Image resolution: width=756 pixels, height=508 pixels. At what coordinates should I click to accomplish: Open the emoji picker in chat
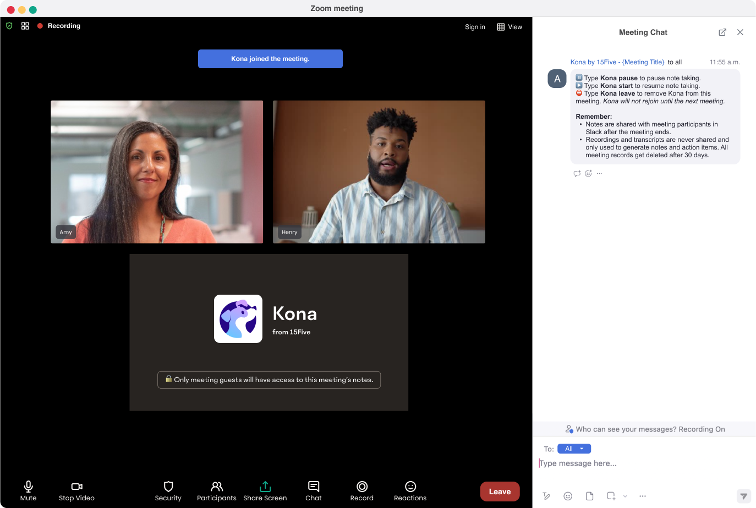point(568,496)
